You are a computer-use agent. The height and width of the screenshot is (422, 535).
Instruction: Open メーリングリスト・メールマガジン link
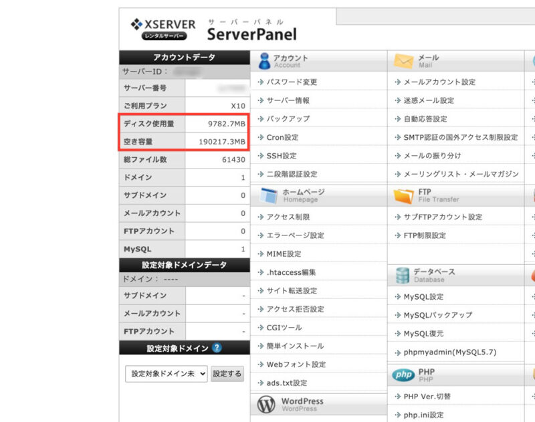point(461,175)
